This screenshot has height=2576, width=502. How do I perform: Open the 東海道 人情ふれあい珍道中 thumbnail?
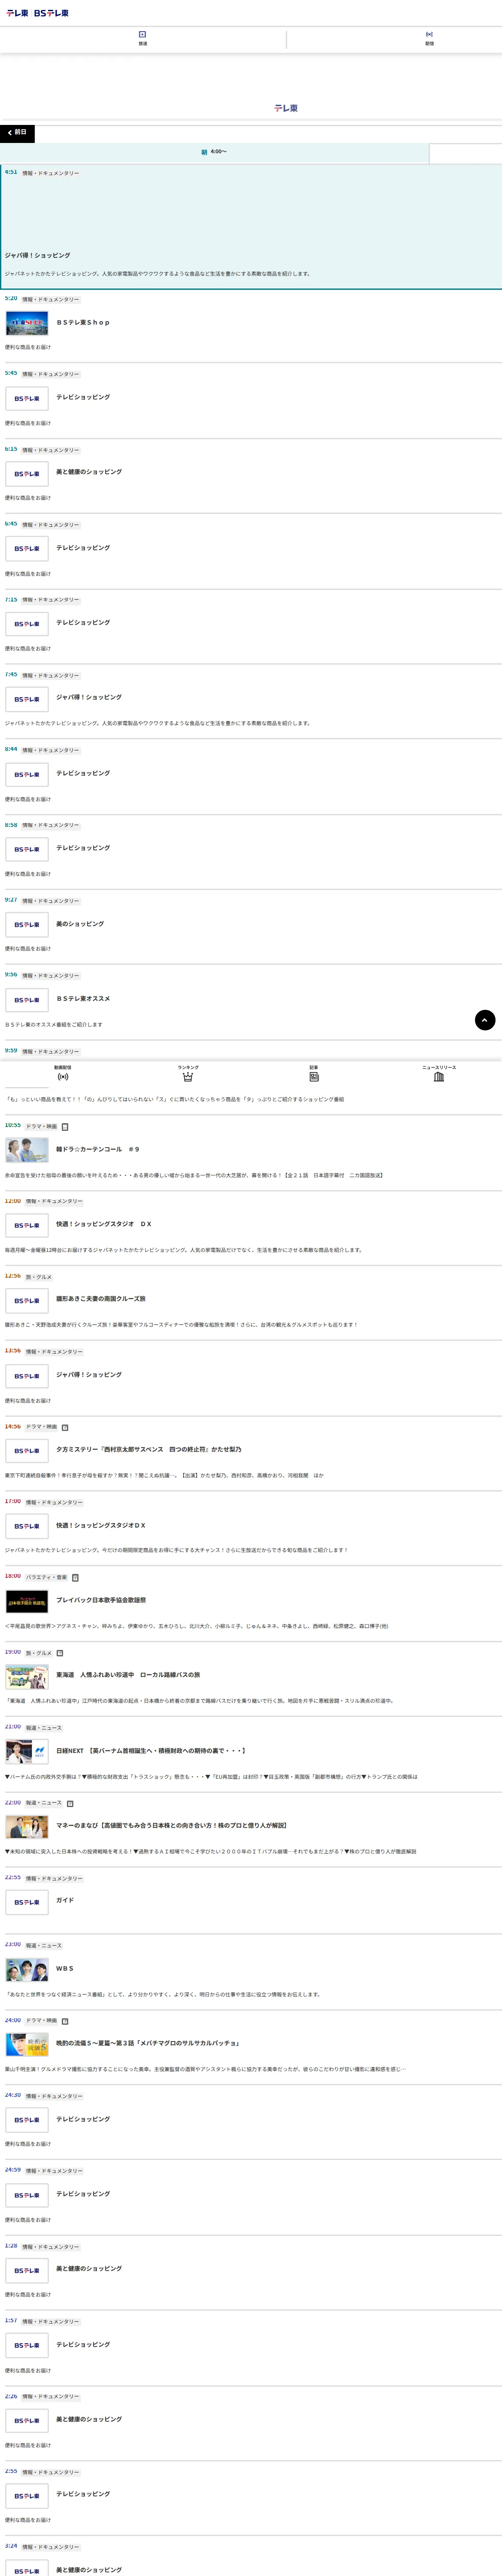pyautogui.click(x=27, y=1676)
